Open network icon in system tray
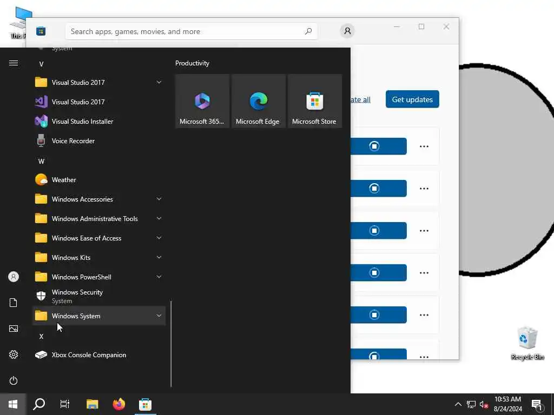The width and height of the screenshot is (554, 415). click(471, 404)
